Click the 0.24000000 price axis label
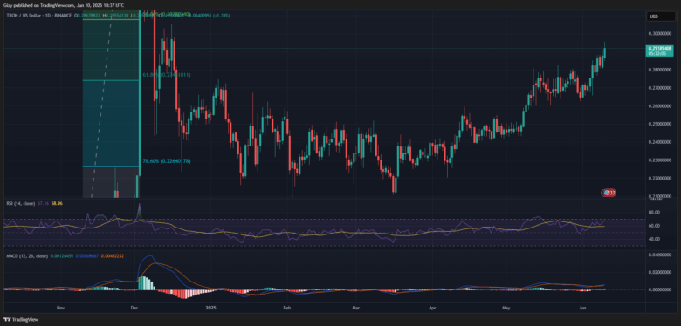The width and height of the screenshot is (681, 326). tap(660, 142)
